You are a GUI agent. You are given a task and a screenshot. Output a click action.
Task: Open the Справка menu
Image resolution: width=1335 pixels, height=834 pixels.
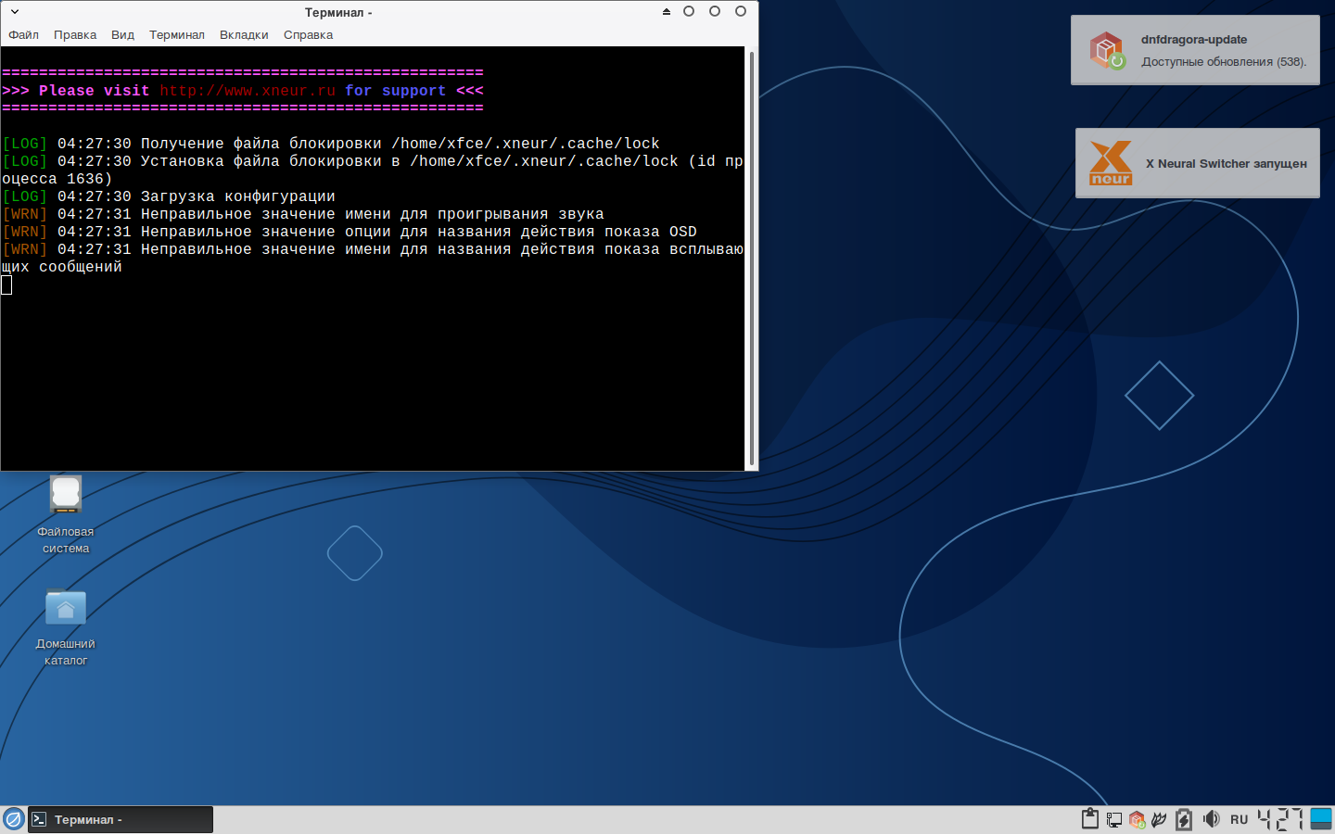coord(308,35)
